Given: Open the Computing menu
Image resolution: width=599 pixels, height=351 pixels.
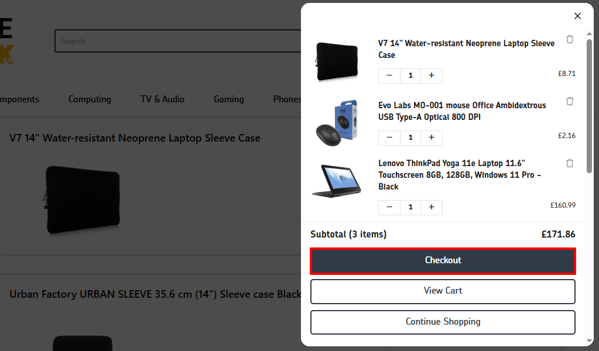Looking at the screenshot, I should coord(90,99).
